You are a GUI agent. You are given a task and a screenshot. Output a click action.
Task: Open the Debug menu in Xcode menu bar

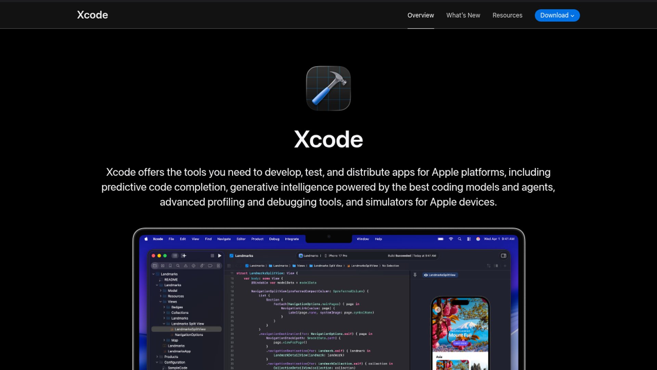coord(274,239)
